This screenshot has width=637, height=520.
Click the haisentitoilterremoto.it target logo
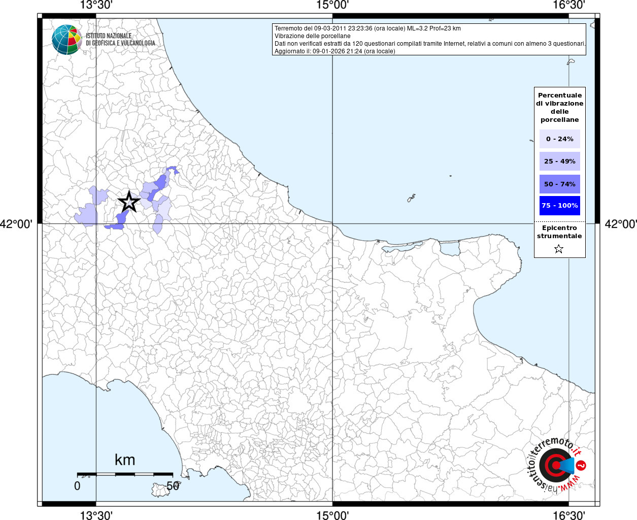556,465
